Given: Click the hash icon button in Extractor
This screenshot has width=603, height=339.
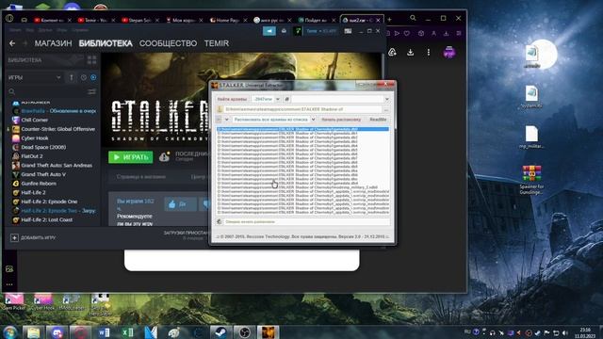Looking at the screenshot, I should pos(286,99).
